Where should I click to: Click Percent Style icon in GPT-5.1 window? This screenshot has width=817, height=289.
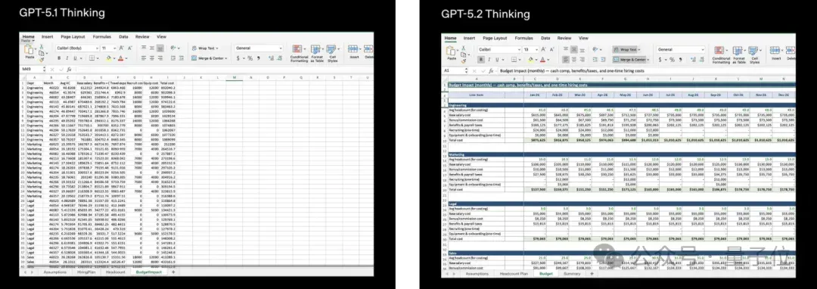tap(250, 58)
